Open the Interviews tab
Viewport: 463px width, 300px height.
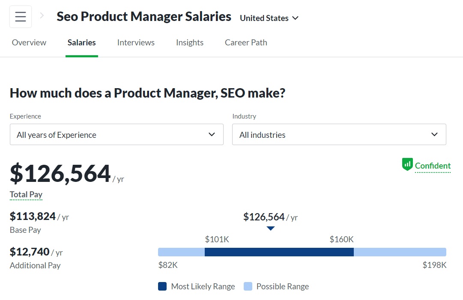point(135,42)
